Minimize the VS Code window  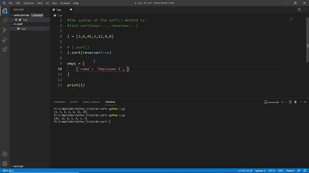point(286,3)
